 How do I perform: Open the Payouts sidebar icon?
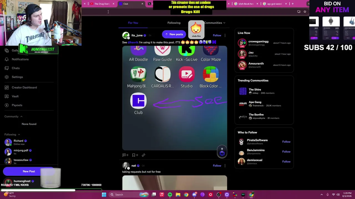(x=7, y=105)
